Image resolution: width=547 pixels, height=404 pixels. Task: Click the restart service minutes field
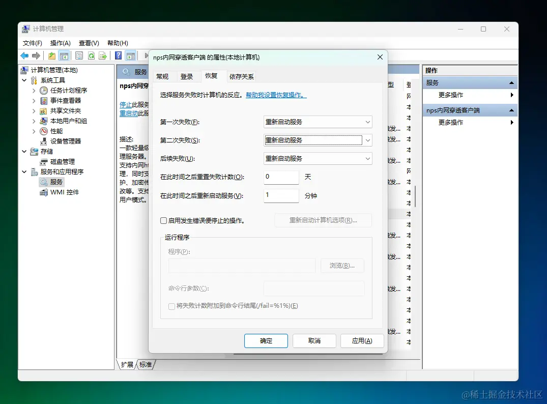(x=281, y=196)
